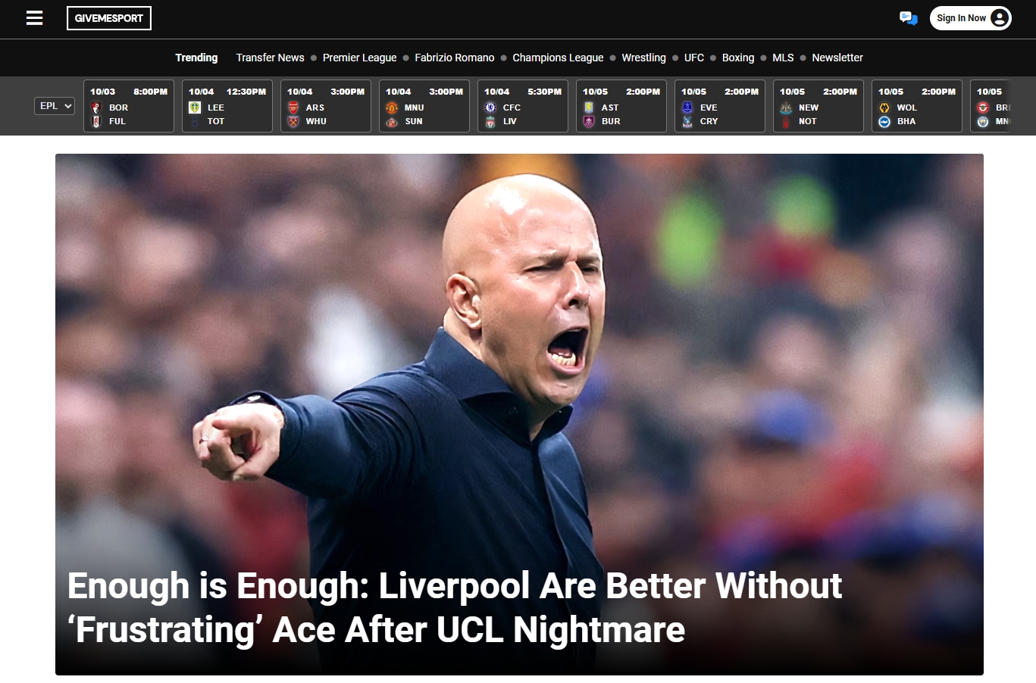Open the Liverpool headline article
The width and height of the screenshot is (1036, 683).
pyautogui.click(x=455, y=608)
